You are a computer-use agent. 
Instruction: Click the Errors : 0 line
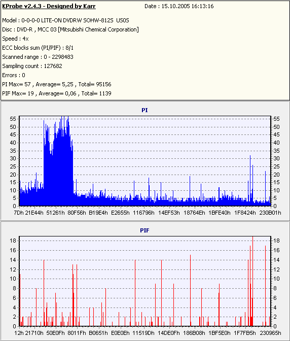pyautogui.click(x=14, y=75)
